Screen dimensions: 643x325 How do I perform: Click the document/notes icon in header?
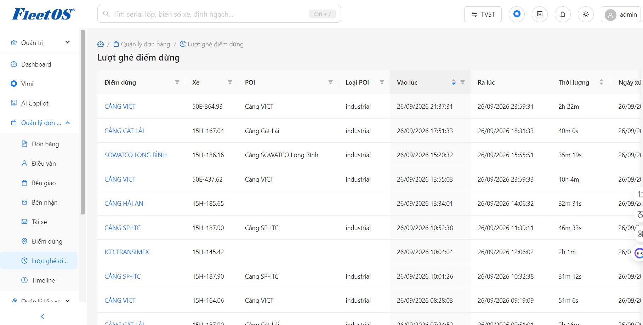coord(540,15)
